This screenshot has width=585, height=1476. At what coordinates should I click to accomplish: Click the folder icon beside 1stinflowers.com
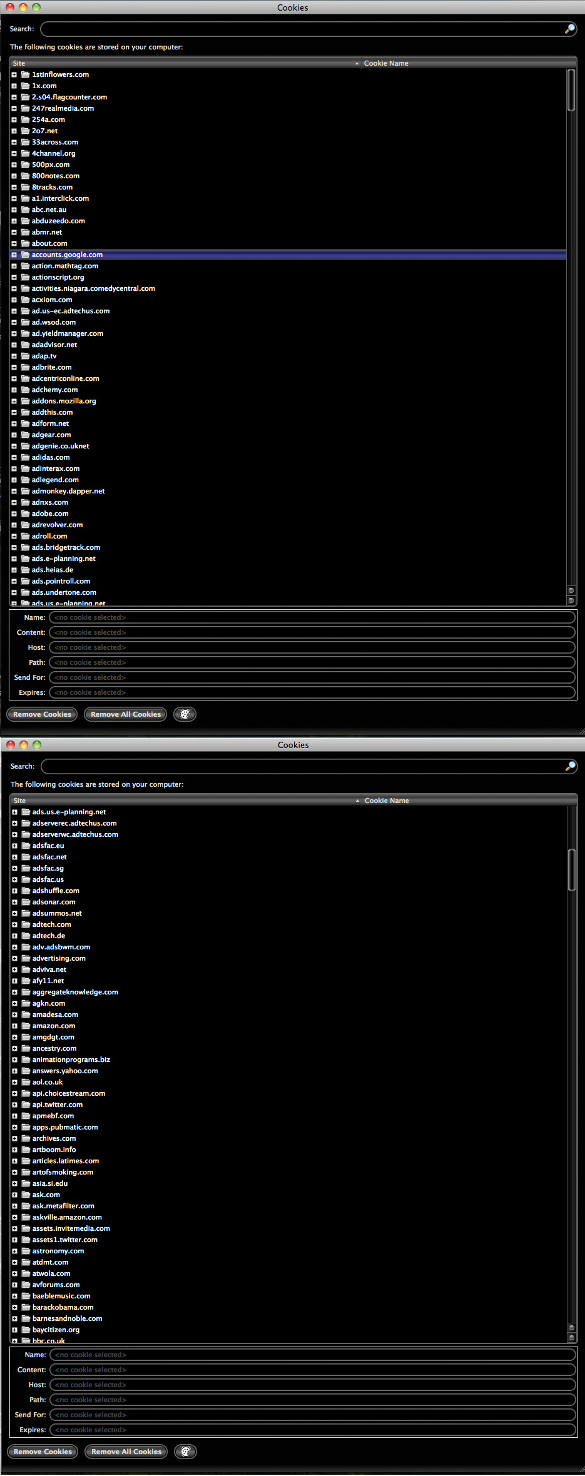pyautogui.click(x=26, y=74)
